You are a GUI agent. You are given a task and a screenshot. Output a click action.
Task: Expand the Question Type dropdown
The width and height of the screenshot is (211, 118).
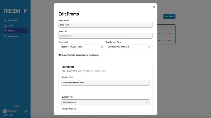coord(105,102)
